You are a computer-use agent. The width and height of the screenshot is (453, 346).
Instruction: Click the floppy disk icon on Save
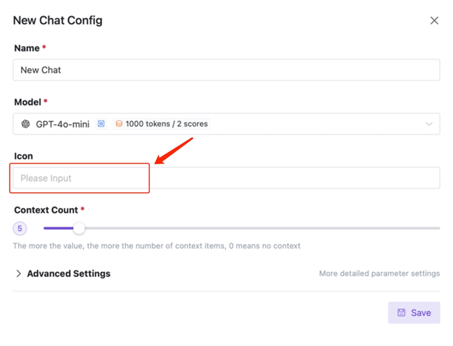click(x=401, y=313)
